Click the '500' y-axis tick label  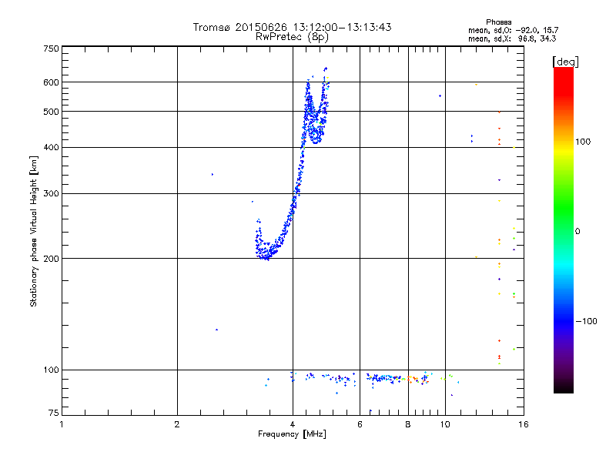(x=52, y=112)
